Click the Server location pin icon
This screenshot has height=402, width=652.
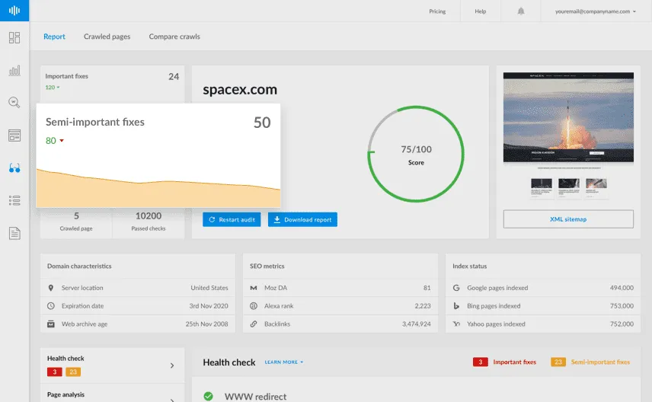(x=51, y=288)
